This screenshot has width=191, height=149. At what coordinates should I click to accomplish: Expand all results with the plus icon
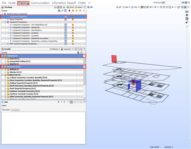click(x=76, y=49)
